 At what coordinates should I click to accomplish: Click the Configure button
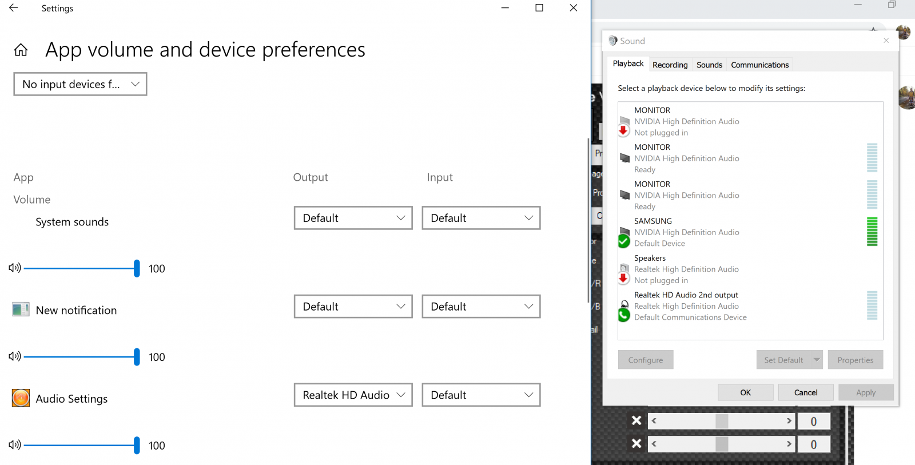point(646,360)
